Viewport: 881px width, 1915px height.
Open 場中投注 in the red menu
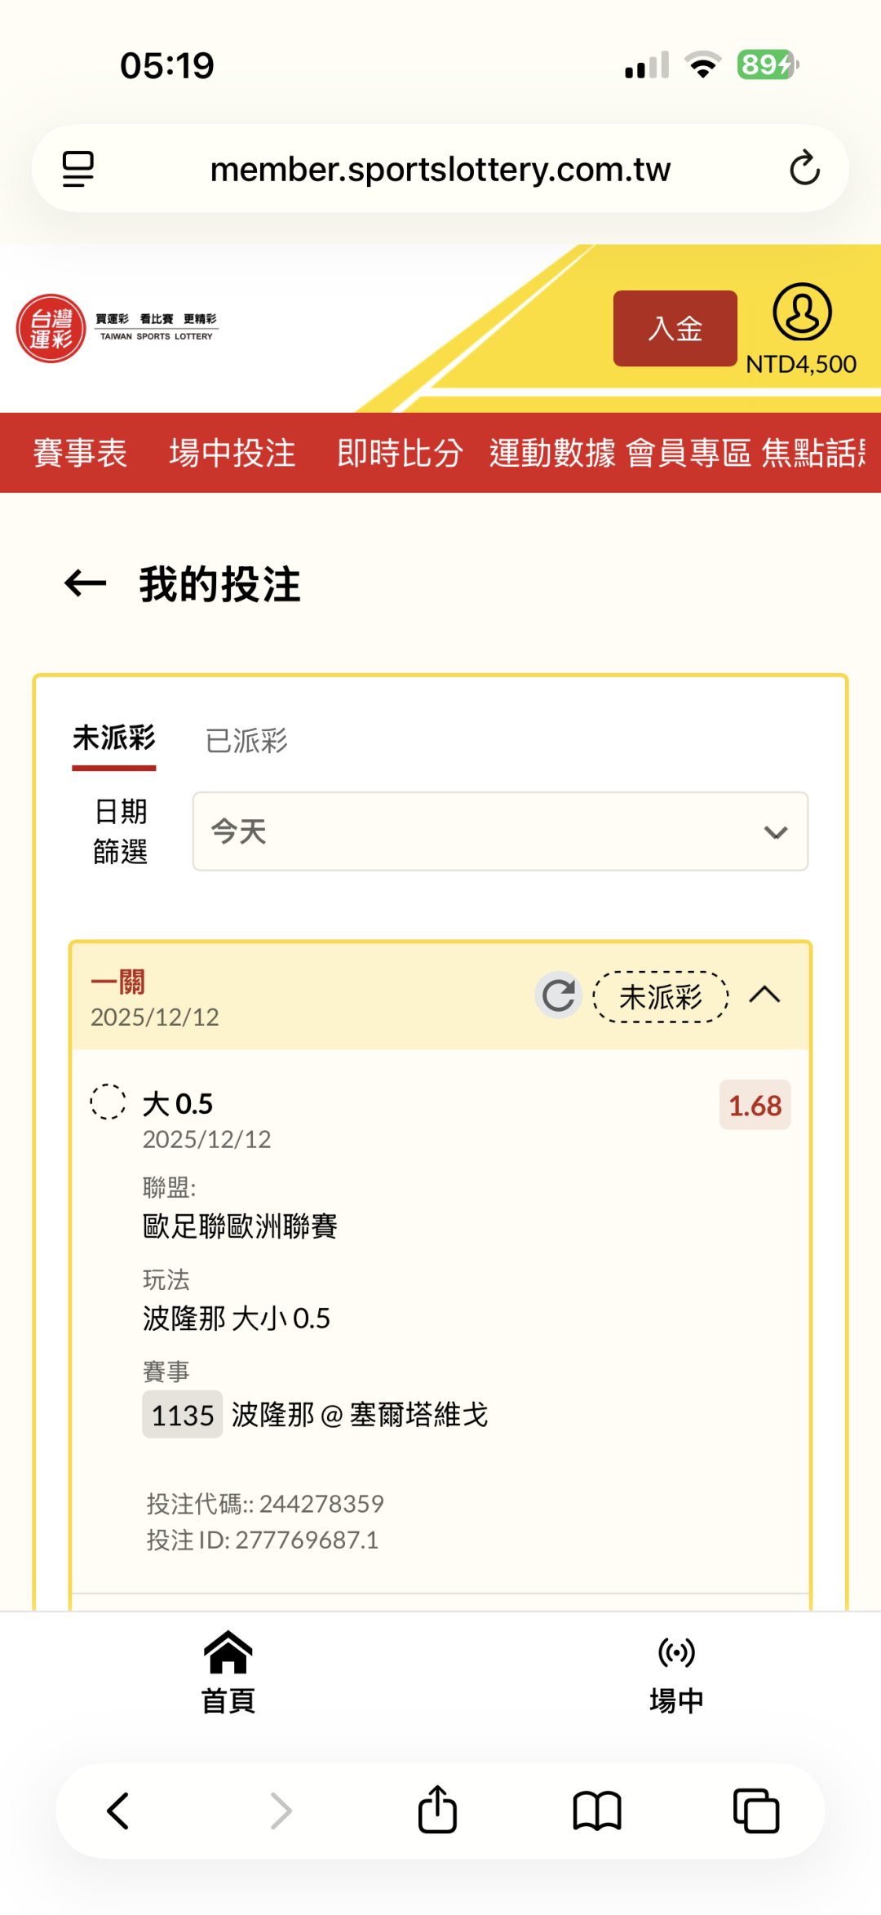(232, 453)
